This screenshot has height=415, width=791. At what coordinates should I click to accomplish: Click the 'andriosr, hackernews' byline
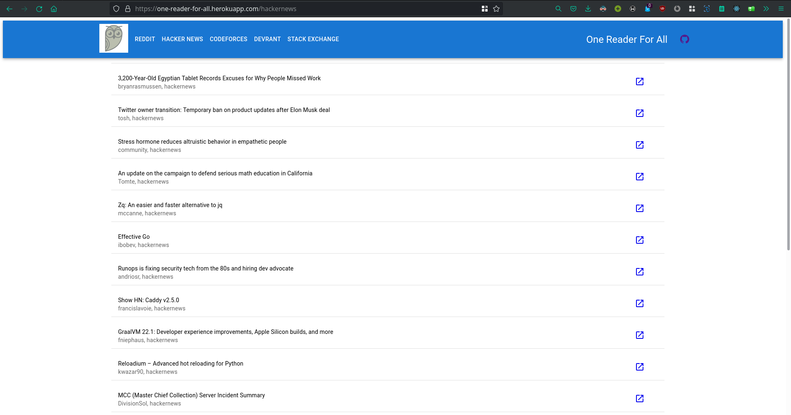[x=146, y=277]
